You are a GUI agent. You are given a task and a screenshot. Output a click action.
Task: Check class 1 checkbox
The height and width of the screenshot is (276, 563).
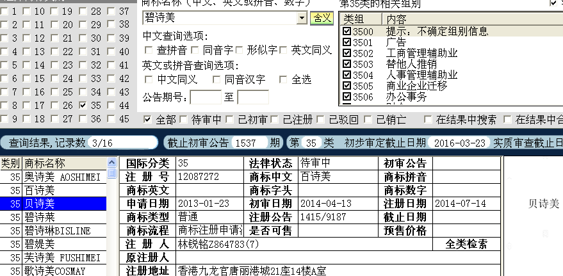point(4,12)
